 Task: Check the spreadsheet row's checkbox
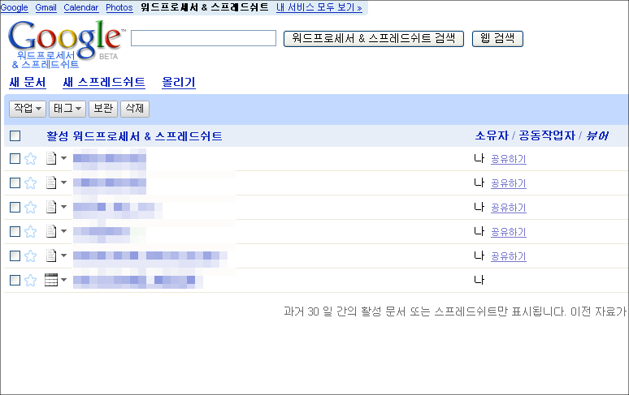point(15,280)
